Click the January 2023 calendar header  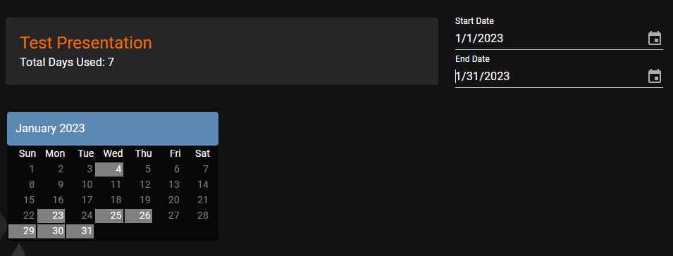click(x=113, y=129)
